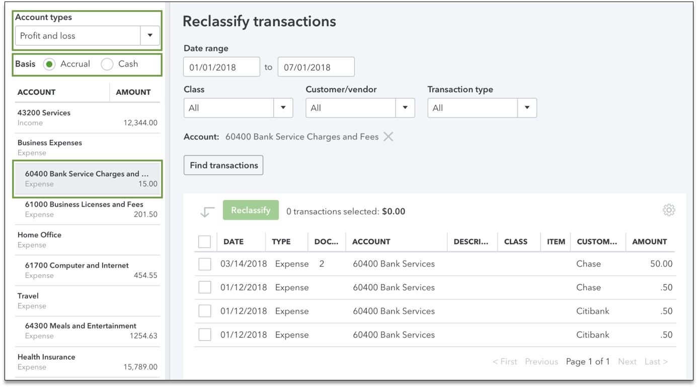The width and height of the screenshot is (698, 388).
Task: Tick the select-all checkbox in the table header
Action: click(204, 242)
